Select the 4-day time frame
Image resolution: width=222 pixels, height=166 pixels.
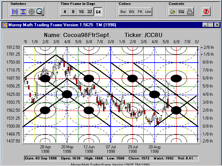(64, 11)
